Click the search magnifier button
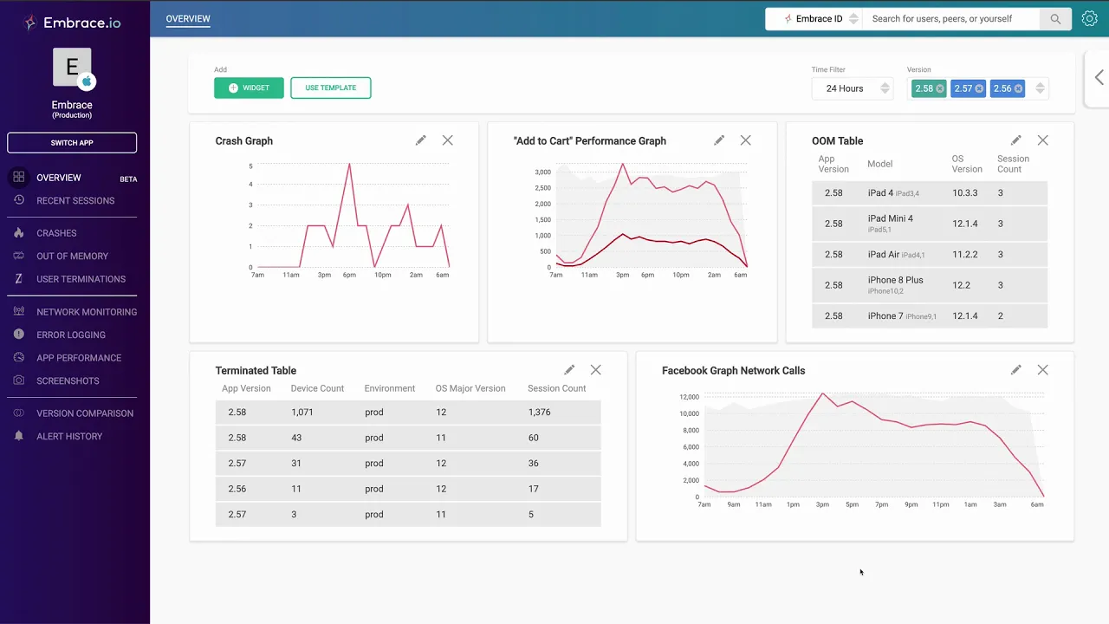Image resolution: width=1109 pixels, height=624 pixels. (1055, 18)
